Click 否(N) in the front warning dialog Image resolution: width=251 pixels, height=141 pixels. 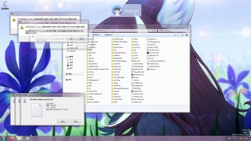pyautogui.click(x=82, y=39)
